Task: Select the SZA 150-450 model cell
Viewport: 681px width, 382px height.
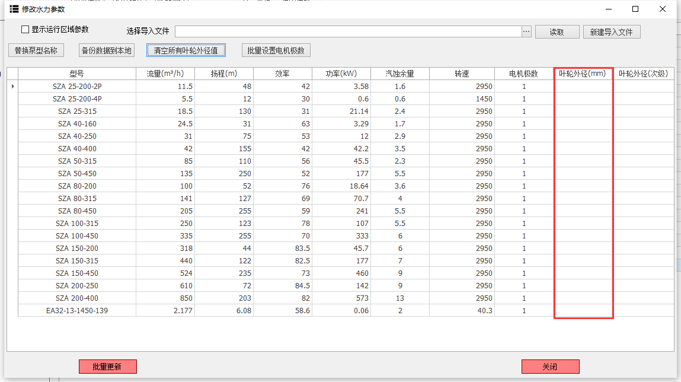Action: (77, 273)
